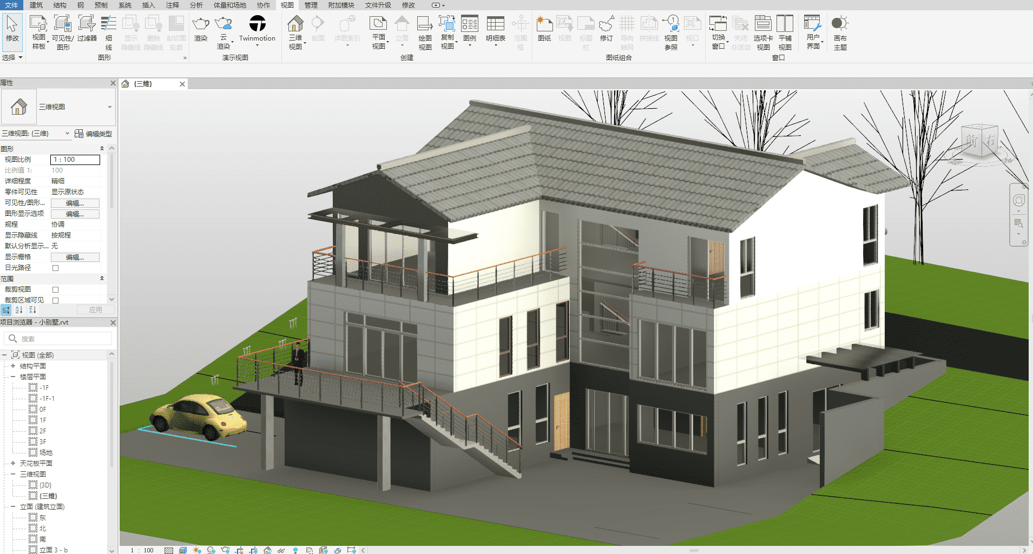Image resolution: width=1033 pixels, height=554 pixels.
Task: Click 编辑 button beside 图形显示选项
Action: coord(75,214)
